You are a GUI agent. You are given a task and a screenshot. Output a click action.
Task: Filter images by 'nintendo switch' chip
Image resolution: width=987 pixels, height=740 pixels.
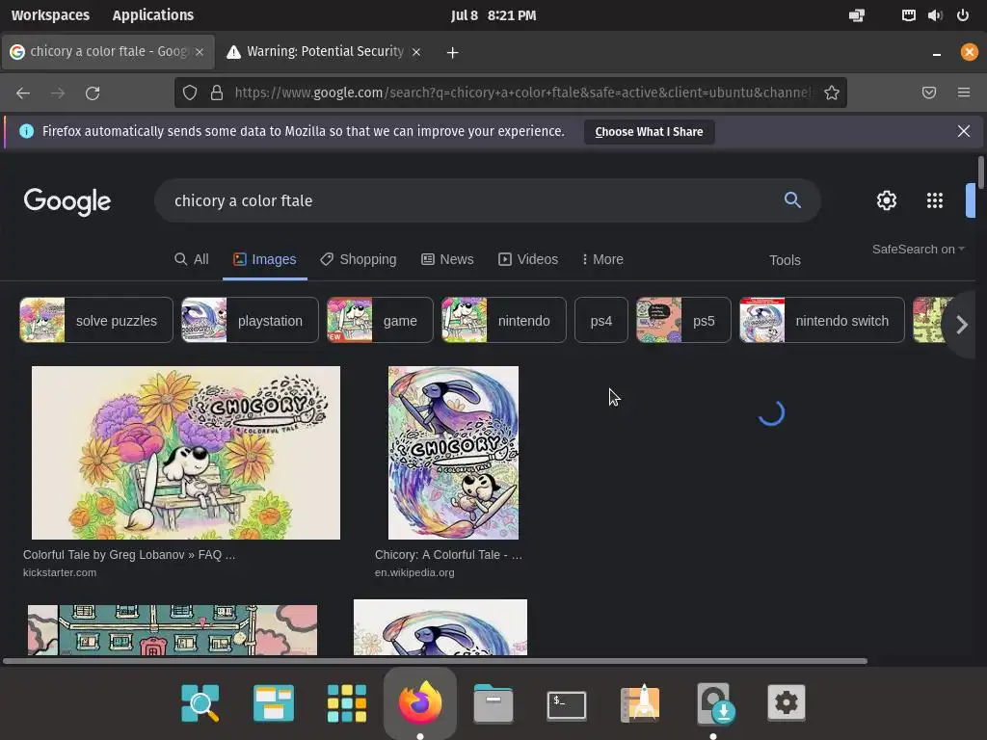822,320
